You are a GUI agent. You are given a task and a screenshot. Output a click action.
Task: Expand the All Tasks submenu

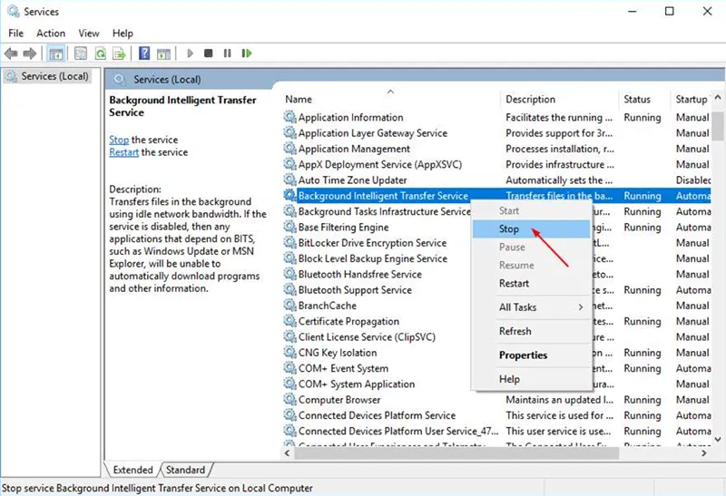(540, 307)
